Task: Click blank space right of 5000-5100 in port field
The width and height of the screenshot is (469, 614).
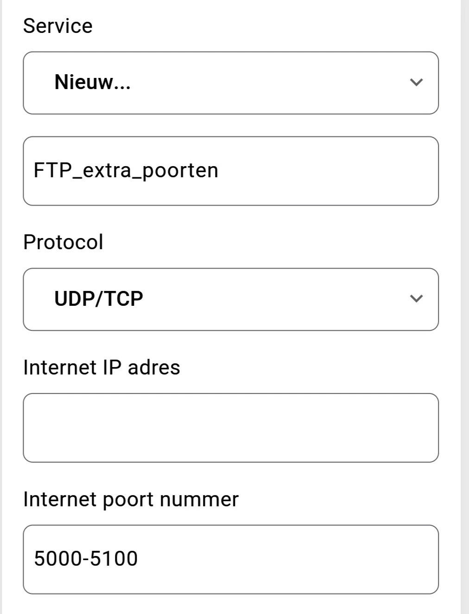Action: tap(287, 559)
